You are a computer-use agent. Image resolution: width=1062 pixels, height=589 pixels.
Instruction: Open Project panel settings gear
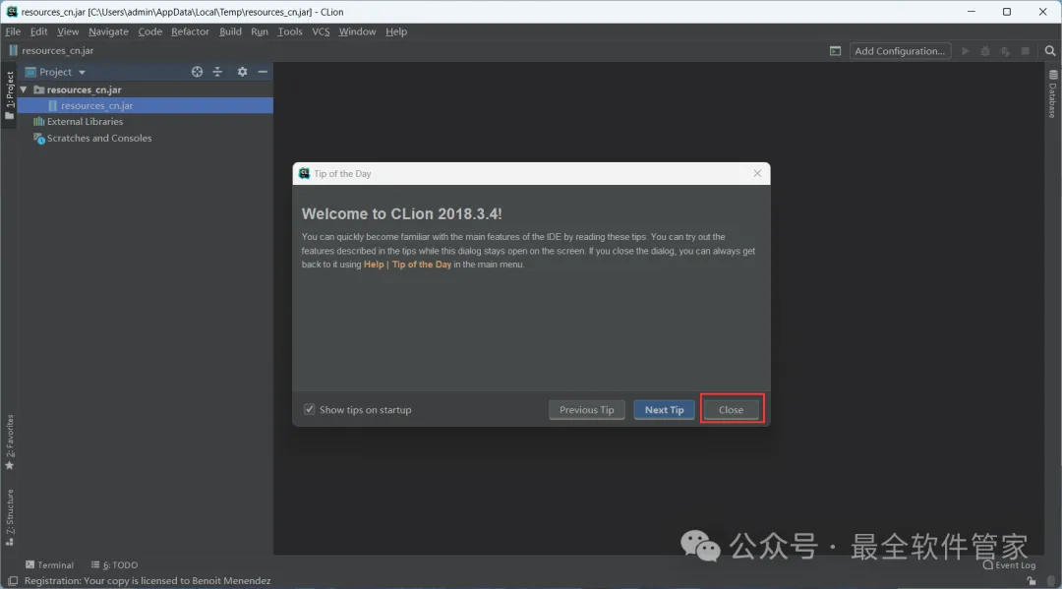pos(242,72)
